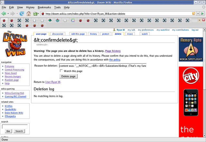This screenshot has width=206, height=142.
Task: Open my contributions link
Action: [x=180, y=30]
